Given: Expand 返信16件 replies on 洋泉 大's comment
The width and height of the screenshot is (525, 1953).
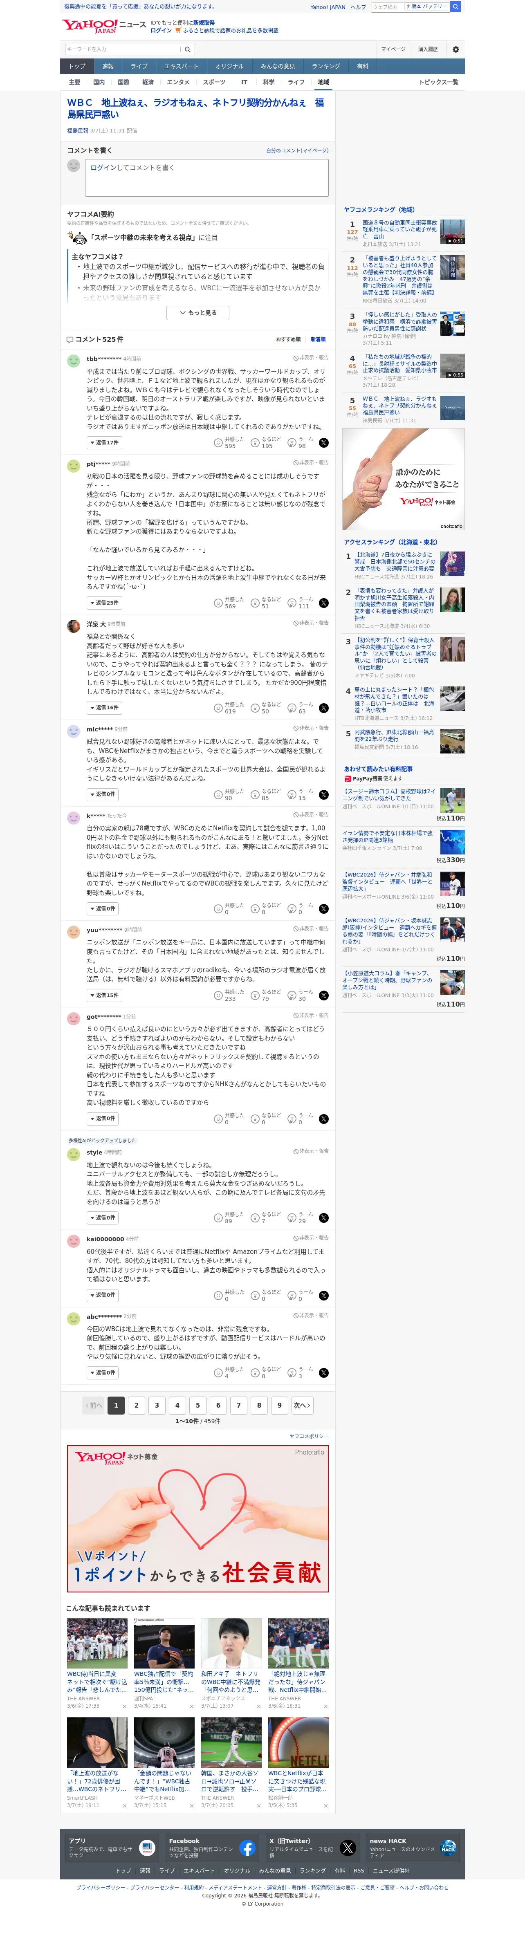Looking at the screenshot, I should (x=104, y=708).
